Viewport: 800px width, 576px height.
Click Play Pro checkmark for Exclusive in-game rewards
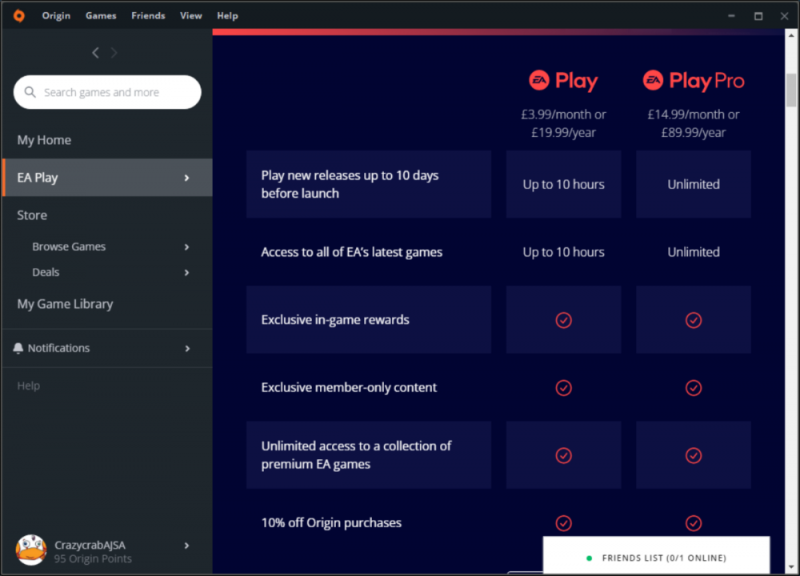coord(694,320)
